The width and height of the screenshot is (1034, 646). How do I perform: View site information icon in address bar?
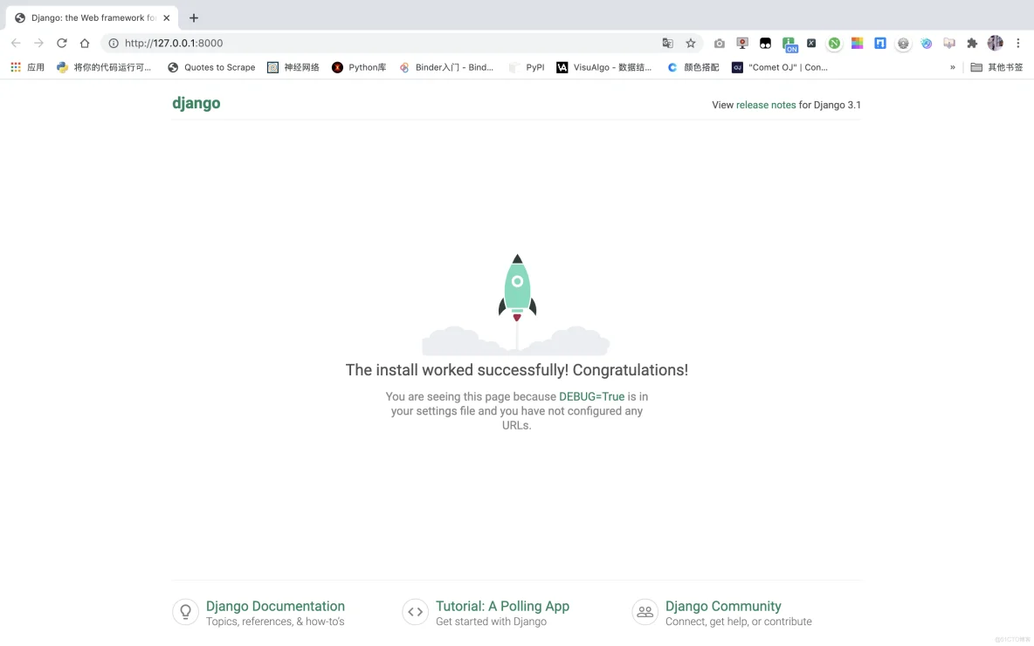(x=114, y=43)
